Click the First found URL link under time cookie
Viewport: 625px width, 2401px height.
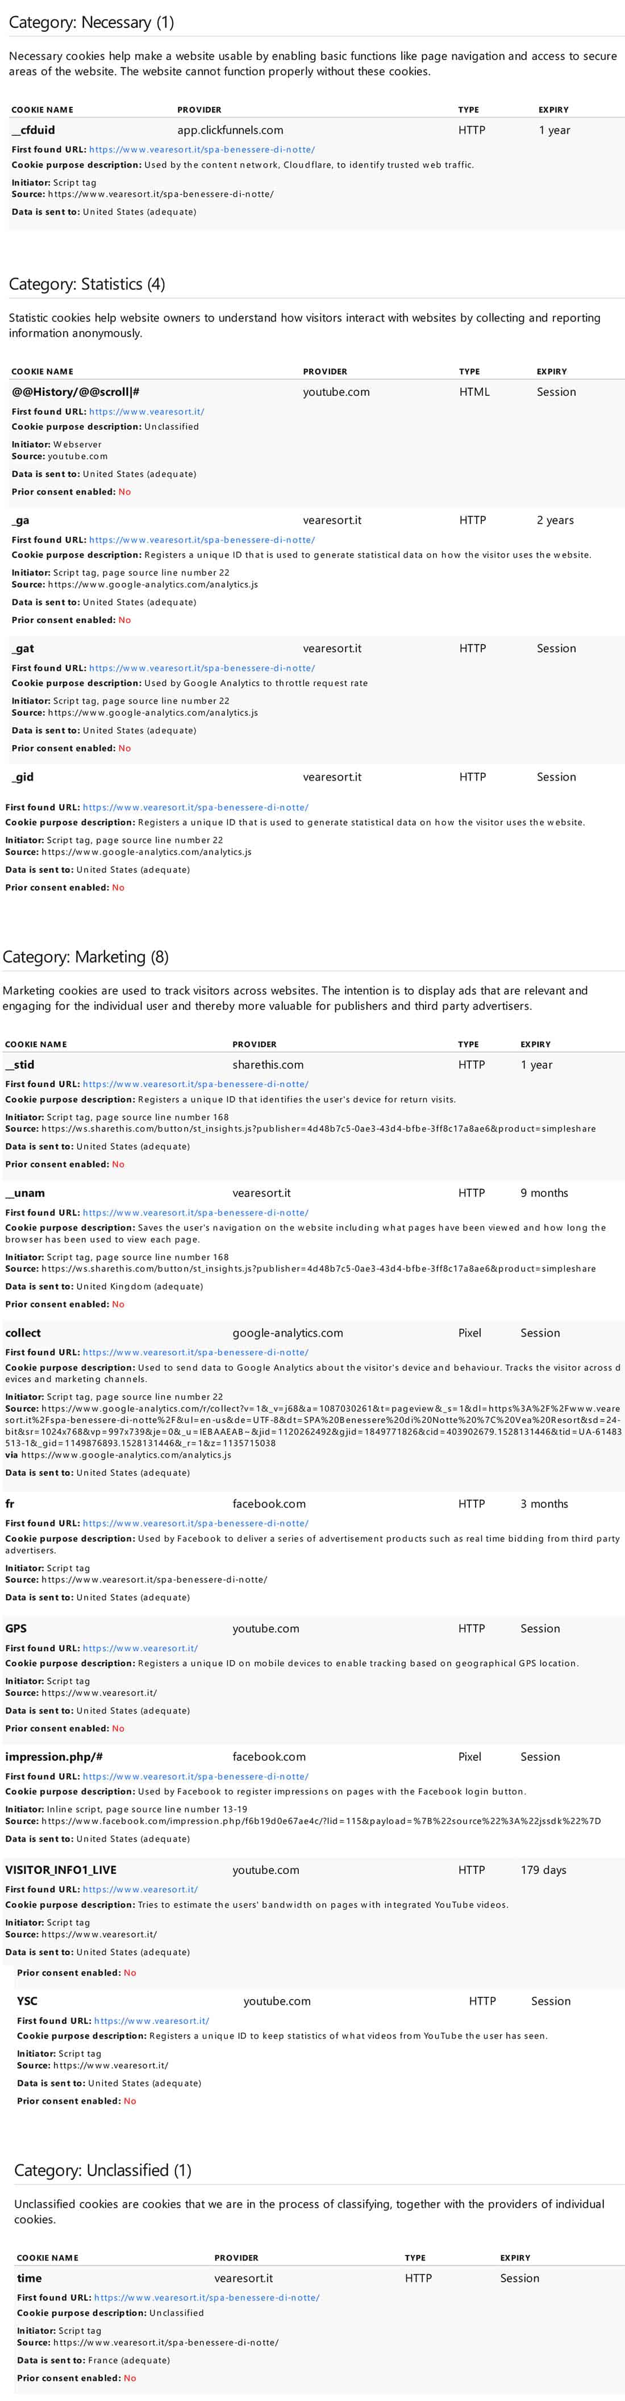click(x=207, y=2298)
